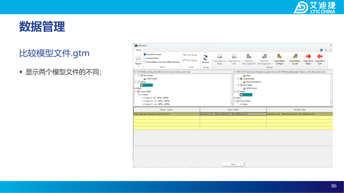Enable Include Plots checkbox
Viewport: 344px width, 193px height.
coord(145,58)
